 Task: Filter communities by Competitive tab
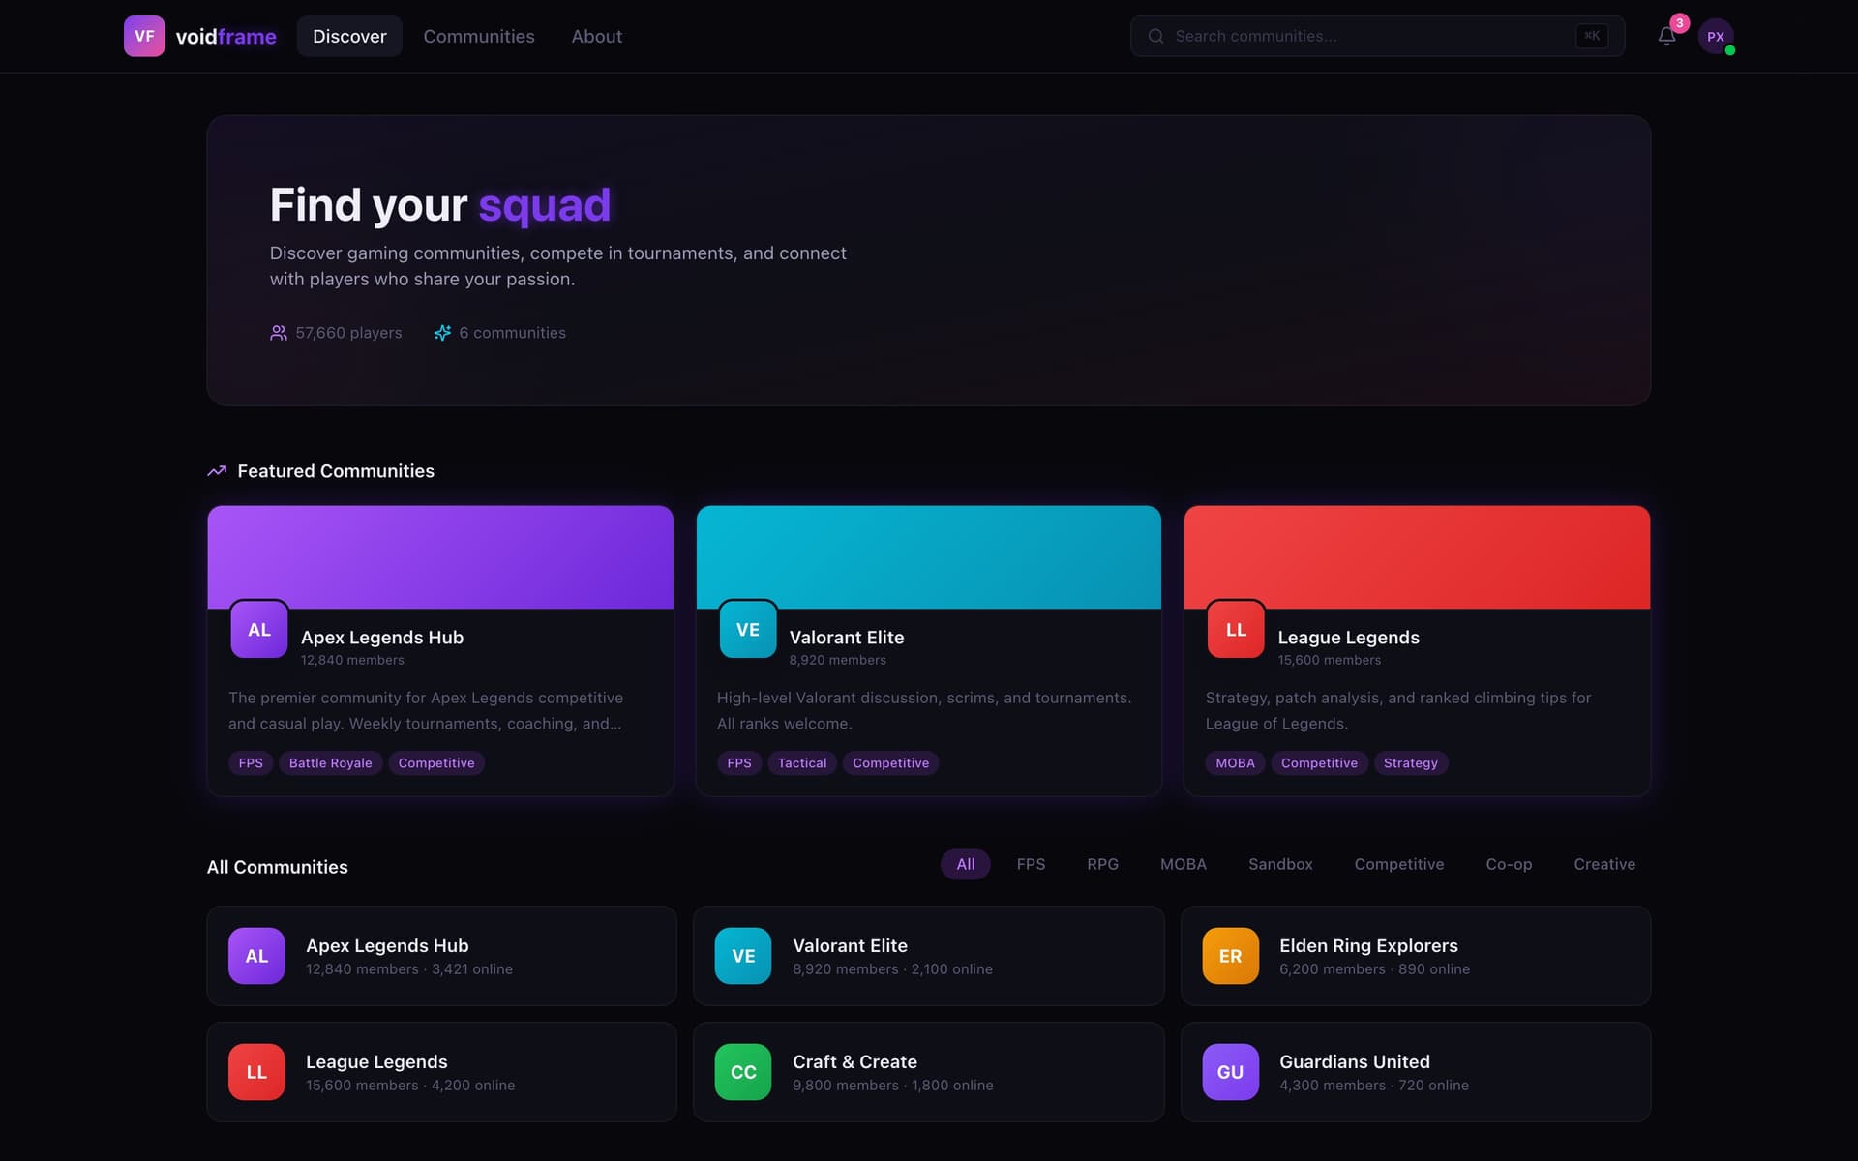(1399, 864)
